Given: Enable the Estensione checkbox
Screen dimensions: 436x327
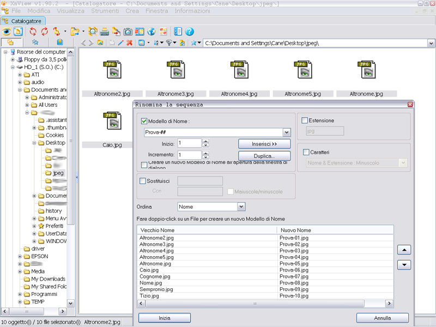Looking at the screenshot, I should click(x=305, y=120).
